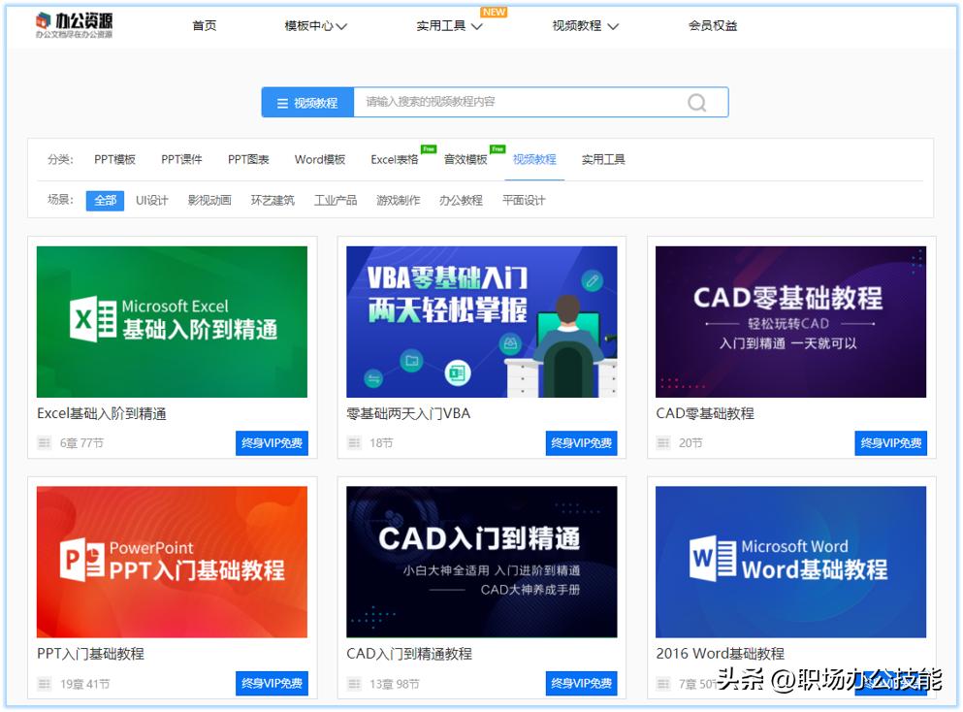963x712 pixels.
Task: Expand the 视频教程 navigation dropdown
Action: [584, 25]
